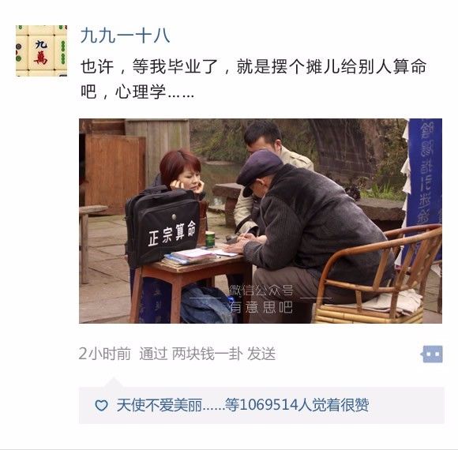Screen dimensions: 458x450
Task: Click the 等1069514人觉着很赞 likes count text
Action: [x=297, y=405]
